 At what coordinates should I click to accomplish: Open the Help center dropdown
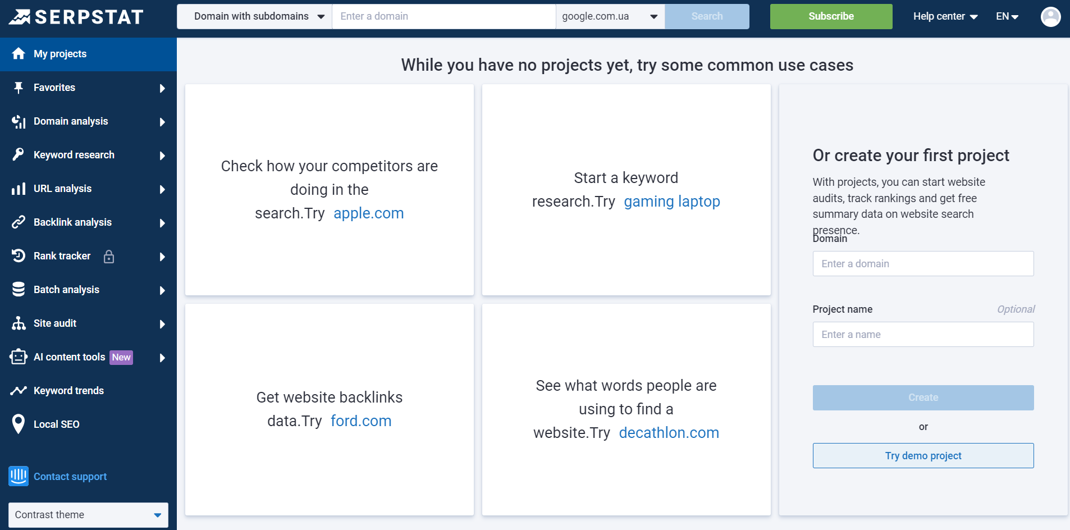pos(945,16)
